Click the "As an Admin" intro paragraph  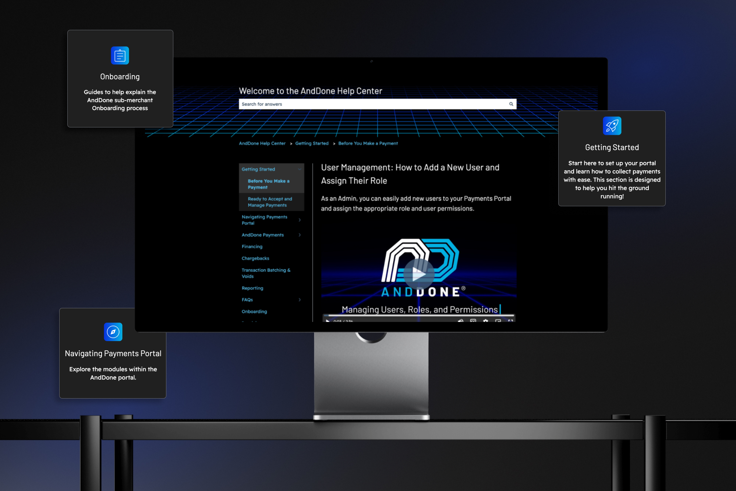[x=416, y=204]
